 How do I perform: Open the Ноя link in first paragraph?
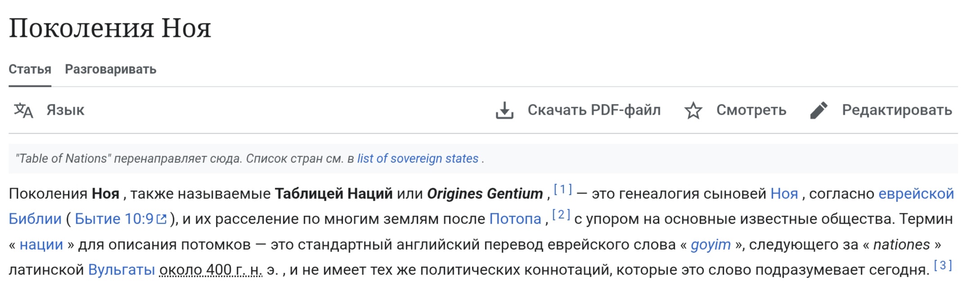click(x=784, y=194)
